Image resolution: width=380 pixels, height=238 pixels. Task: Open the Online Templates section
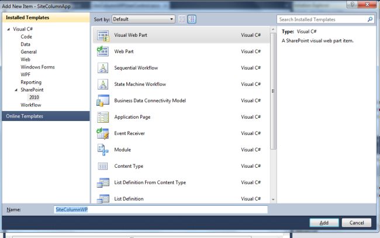click(x=46, y=116)
